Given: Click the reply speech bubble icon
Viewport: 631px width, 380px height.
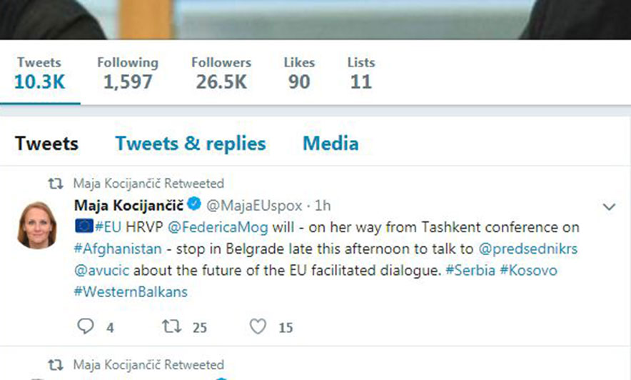Looking at the screenshot, I should point(85,326).
